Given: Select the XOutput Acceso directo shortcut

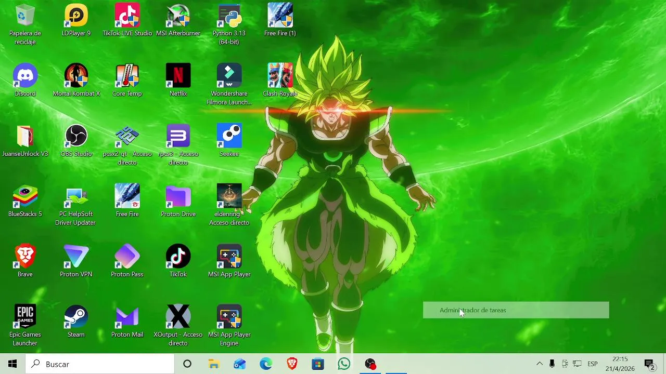Looking at the screenshot, I should click(x=178, y=326).
